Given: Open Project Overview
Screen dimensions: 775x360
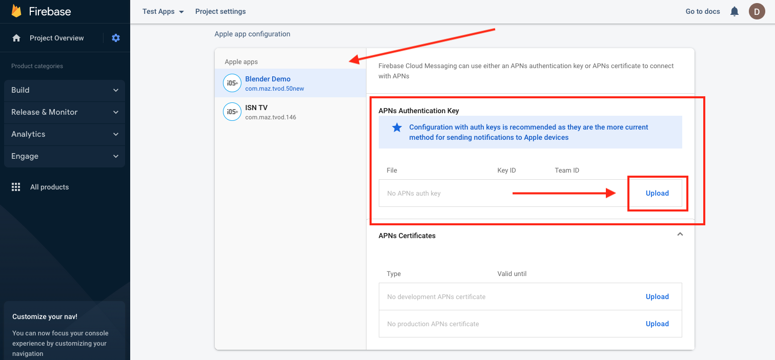Looking at the screenshot, I should pos(56,38).
